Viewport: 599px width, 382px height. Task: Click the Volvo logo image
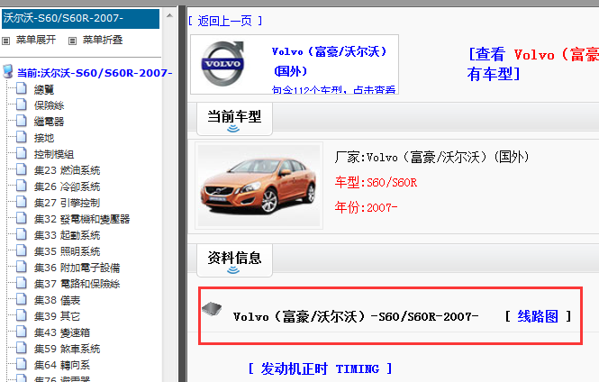pyautogui.click(x=222, y=63)
